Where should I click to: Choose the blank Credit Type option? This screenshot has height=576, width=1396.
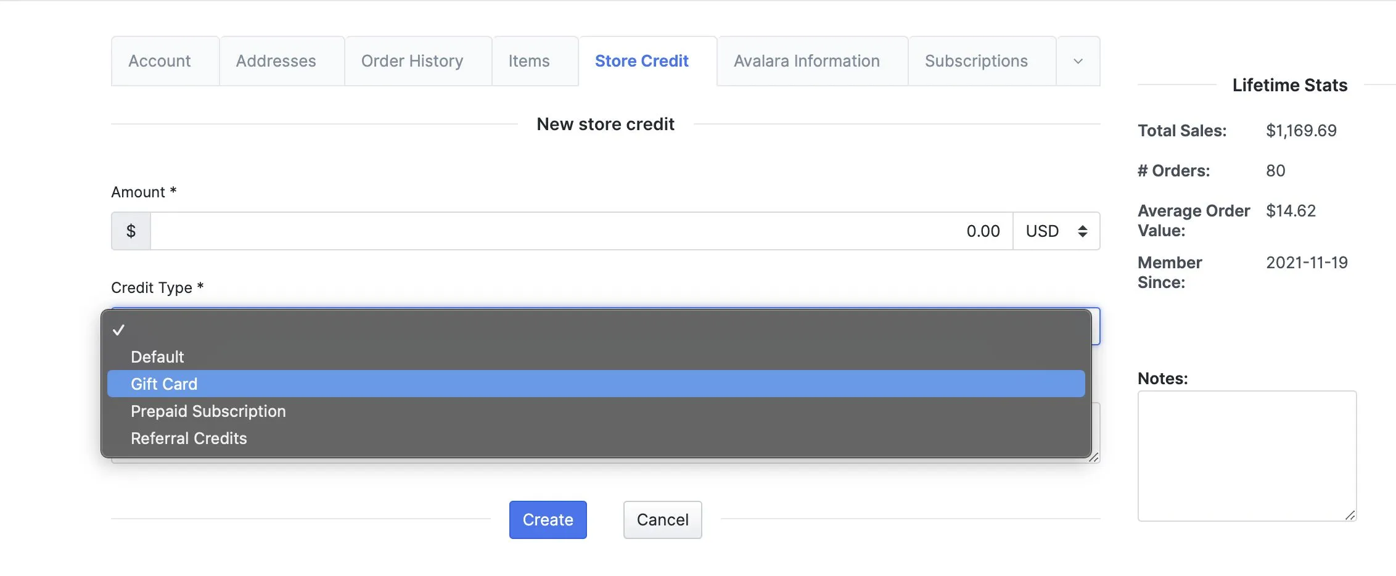596,330
